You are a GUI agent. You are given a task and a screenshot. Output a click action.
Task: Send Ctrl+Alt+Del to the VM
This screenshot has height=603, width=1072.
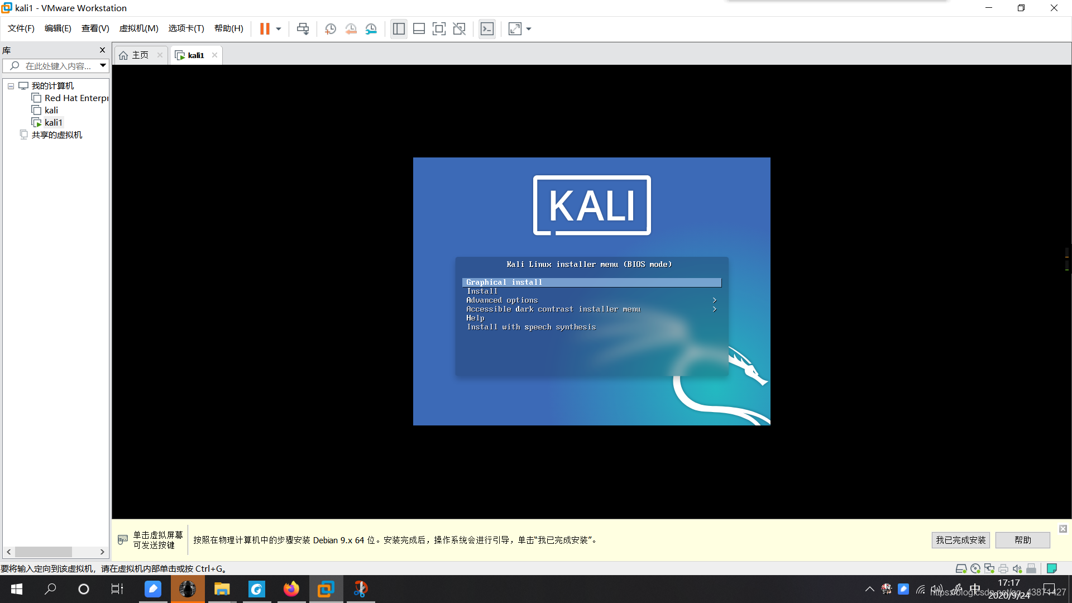click(x=303, y=29)
